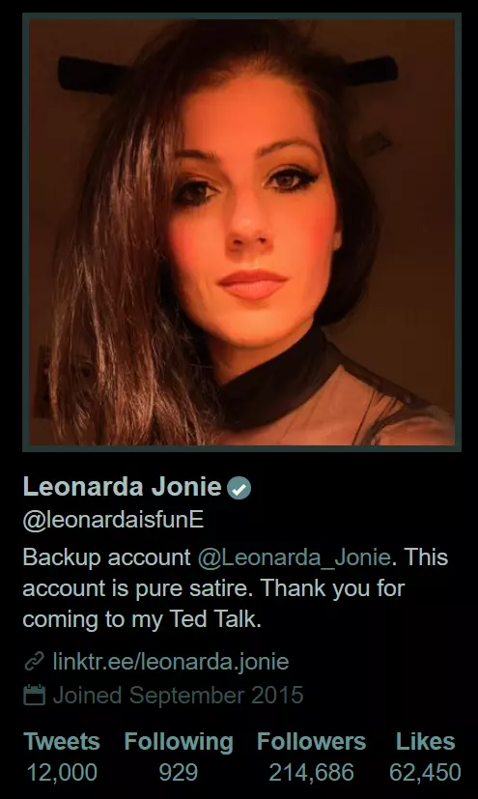Click the 929 following count
478x799 pixels.
pos(179,773)
